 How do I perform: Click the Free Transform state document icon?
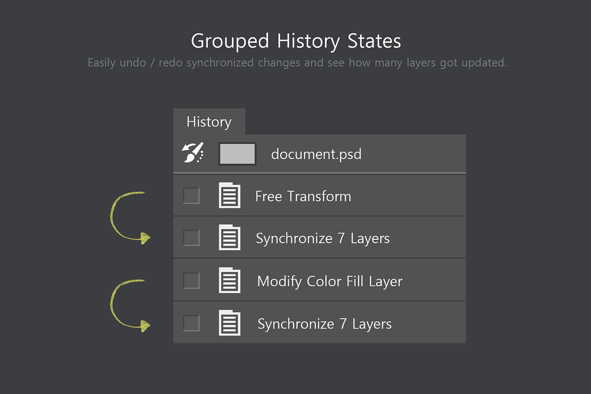coord(230,196)
